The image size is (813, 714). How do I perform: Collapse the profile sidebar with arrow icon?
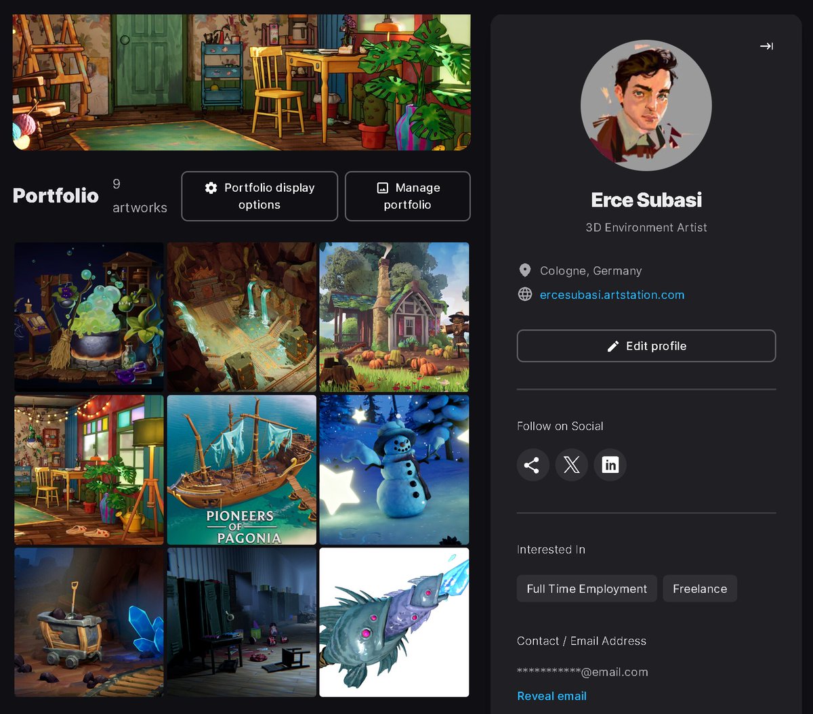(766, 46)
